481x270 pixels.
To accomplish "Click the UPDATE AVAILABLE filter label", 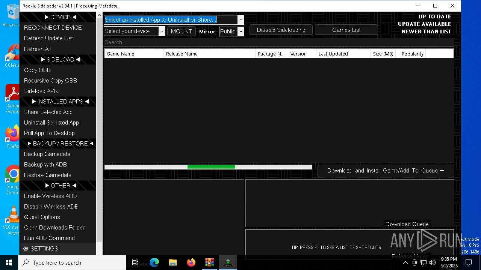I will (x=425, y=24).
